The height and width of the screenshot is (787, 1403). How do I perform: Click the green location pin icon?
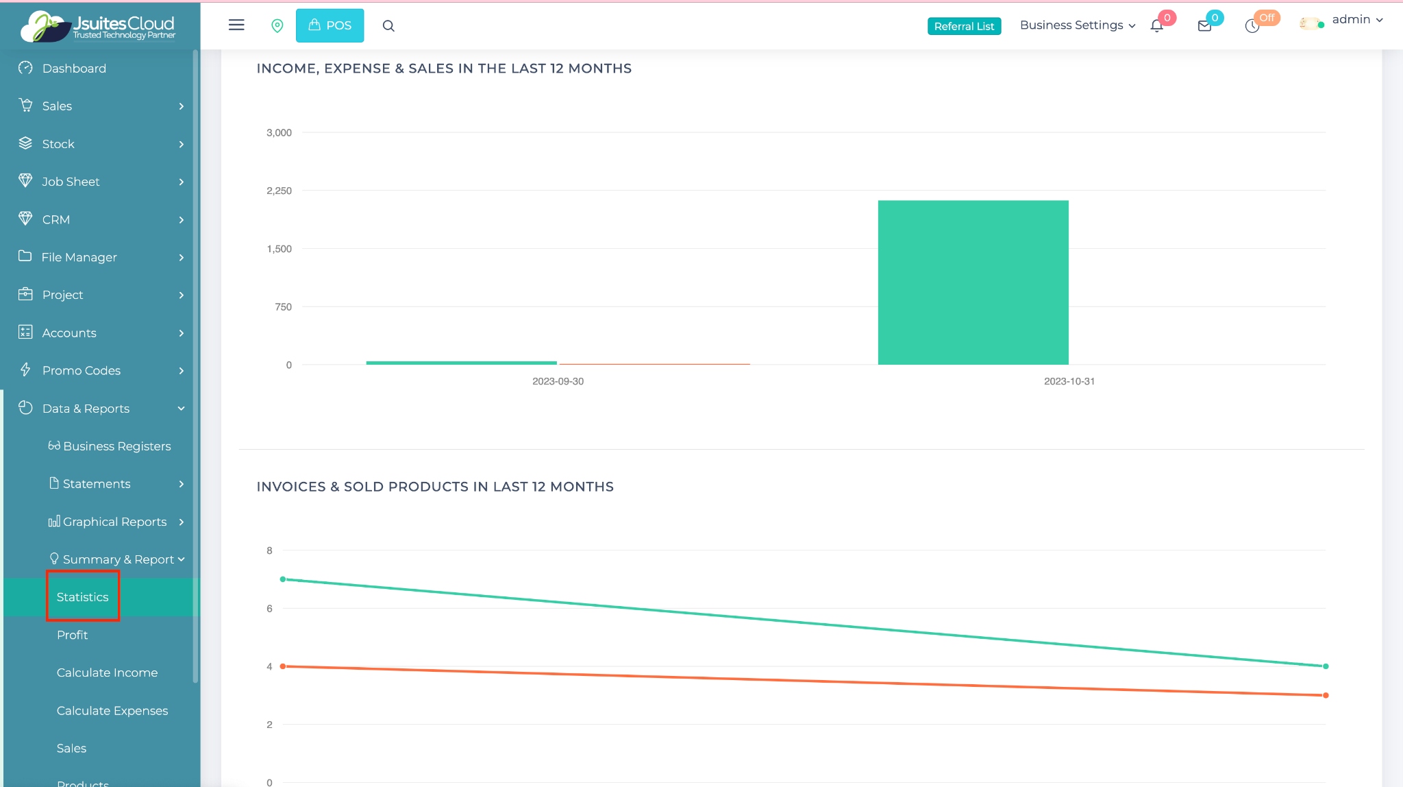pyautogui.click(x=277, y=25)
